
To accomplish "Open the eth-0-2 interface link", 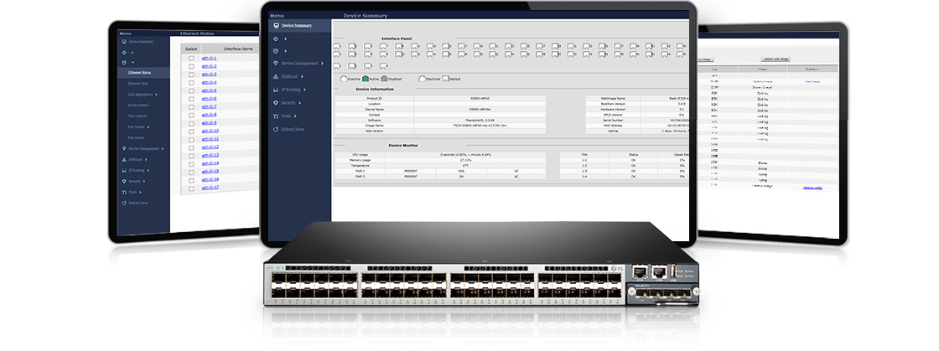I will point(209,66).
